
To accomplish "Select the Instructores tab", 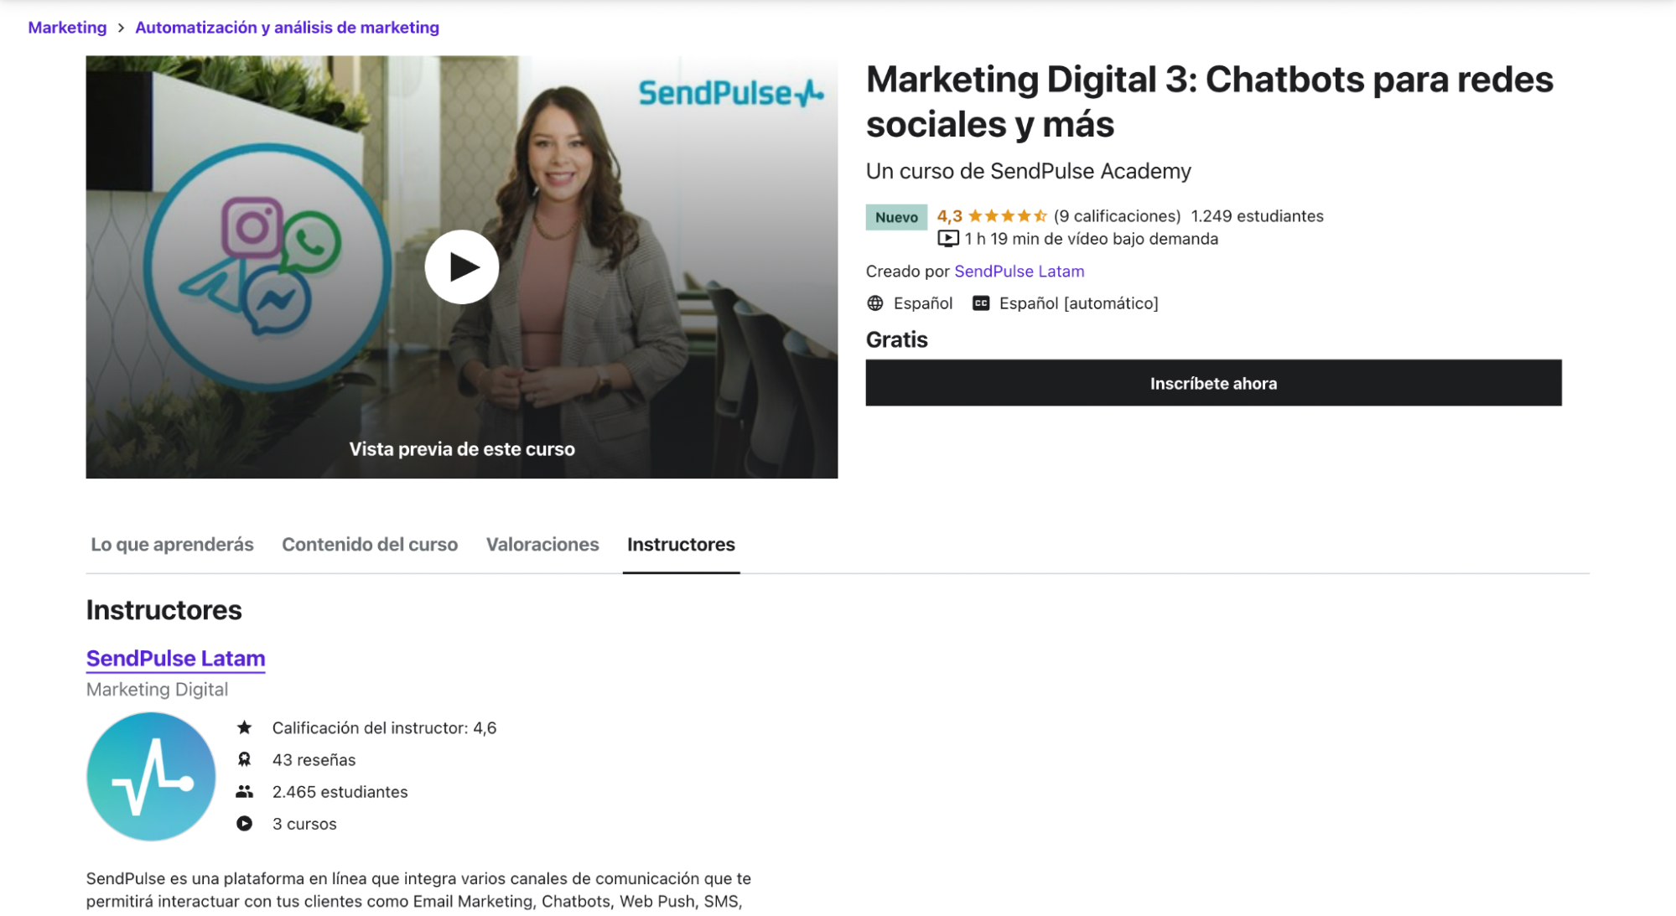I will tap(681, 545).
